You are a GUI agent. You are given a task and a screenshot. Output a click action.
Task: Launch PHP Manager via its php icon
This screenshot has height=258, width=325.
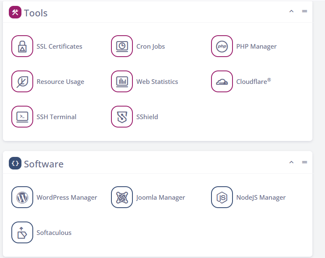pos(222,46)
